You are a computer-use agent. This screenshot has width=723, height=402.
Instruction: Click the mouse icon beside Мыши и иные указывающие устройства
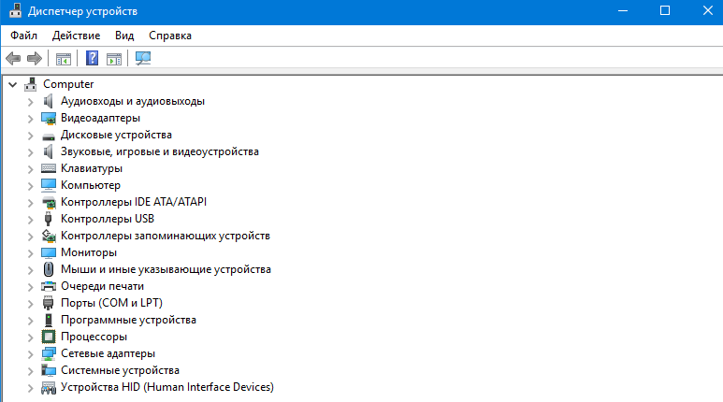tap(49, 269)
